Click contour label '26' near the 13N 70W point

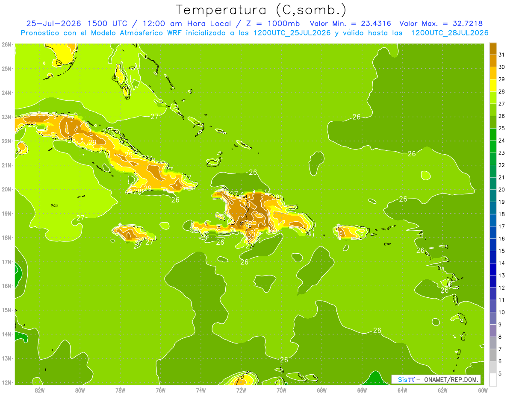pos(284,360)
